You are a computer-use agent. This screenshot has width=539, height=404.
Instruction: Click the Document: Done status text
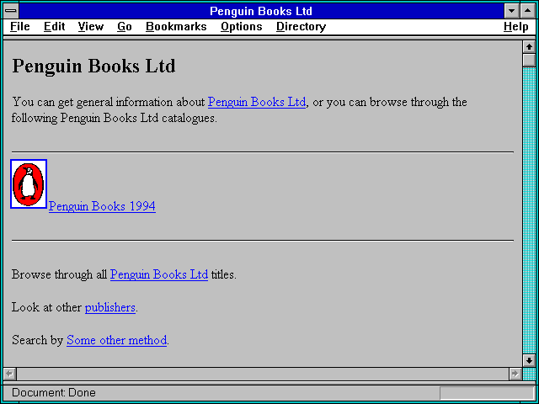[54, 393]
